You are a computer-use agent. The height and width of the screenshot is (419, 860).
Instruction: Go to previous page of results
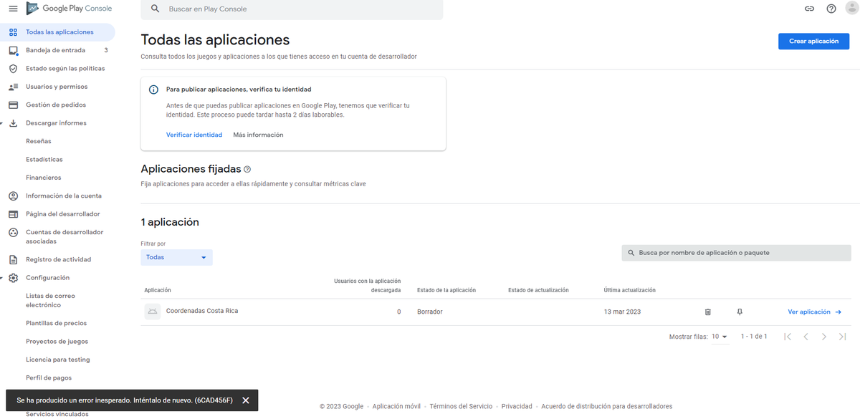click(806, 337)
